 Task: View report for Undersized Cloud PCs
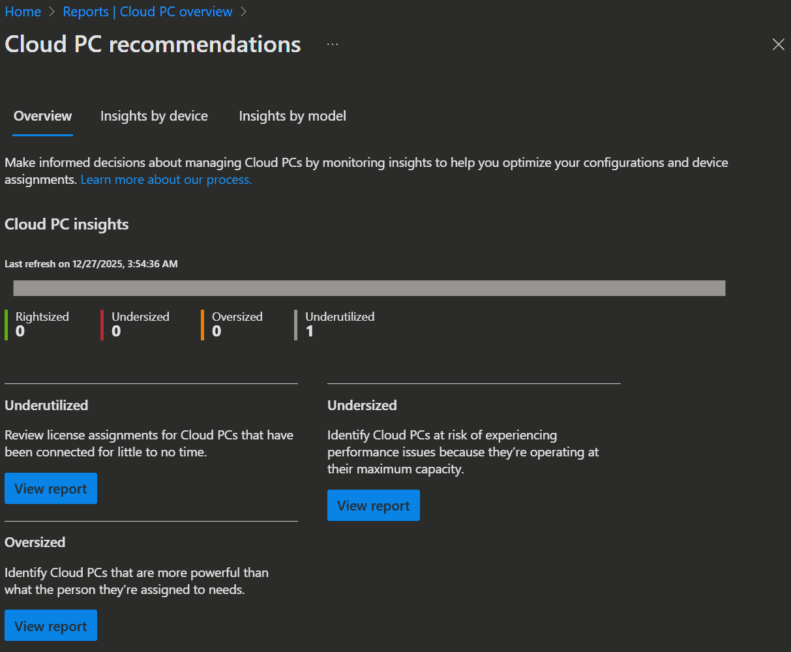(x=374, y=505)
